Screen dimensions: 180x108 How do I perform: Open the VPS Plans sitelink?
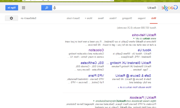tap(96, 76)
